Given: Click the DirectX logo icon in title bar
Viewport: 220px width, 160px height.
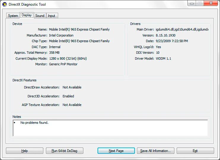Looking at the screenshot, I should pos(5,4).
